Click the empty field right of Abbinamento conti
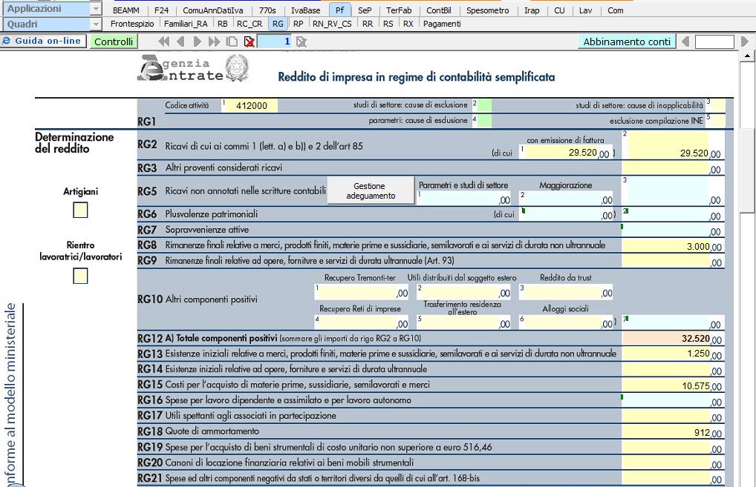This screenshot has height=487, width=756. pyautogui.click(x=714, y=42)
